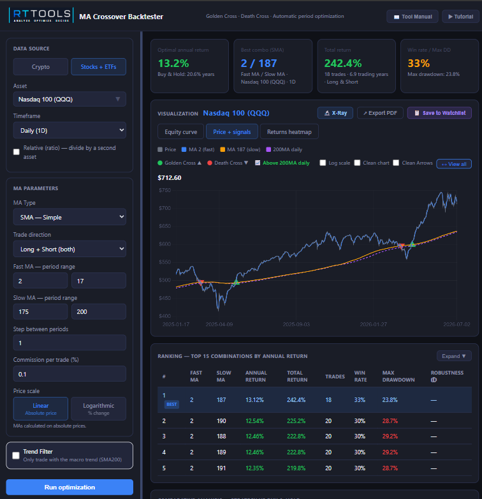Viewport: 482px width, 499px height.
Task: Click the Trades column header
Action: point(335,376)
